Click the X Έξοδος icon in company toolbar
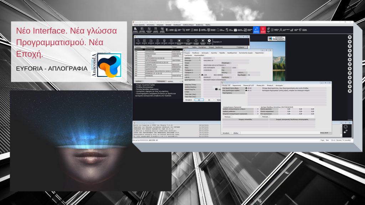This screenshot has height=205, width=365. click(209, 41)
